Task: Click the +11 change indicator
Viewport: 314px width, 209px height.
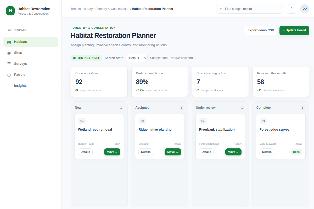Action: (259, 90)
